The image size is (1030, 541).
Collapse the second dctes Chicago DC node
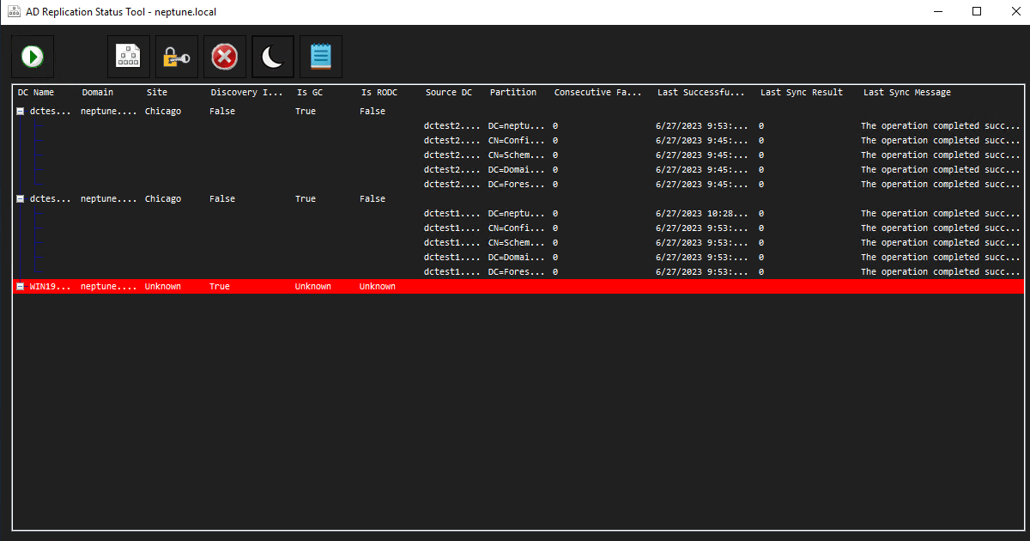tap(20, 199)
